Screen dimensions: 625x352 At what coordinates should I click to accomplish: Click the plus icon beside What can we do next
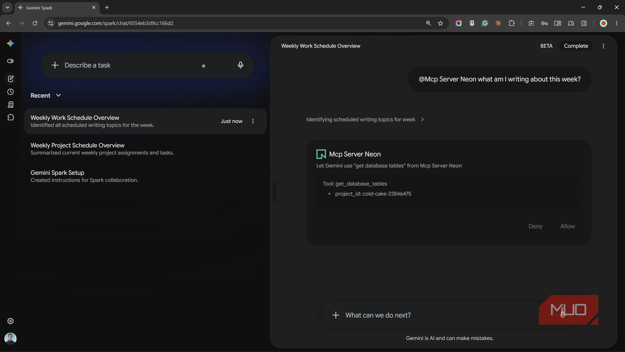[x=336, y=315]
